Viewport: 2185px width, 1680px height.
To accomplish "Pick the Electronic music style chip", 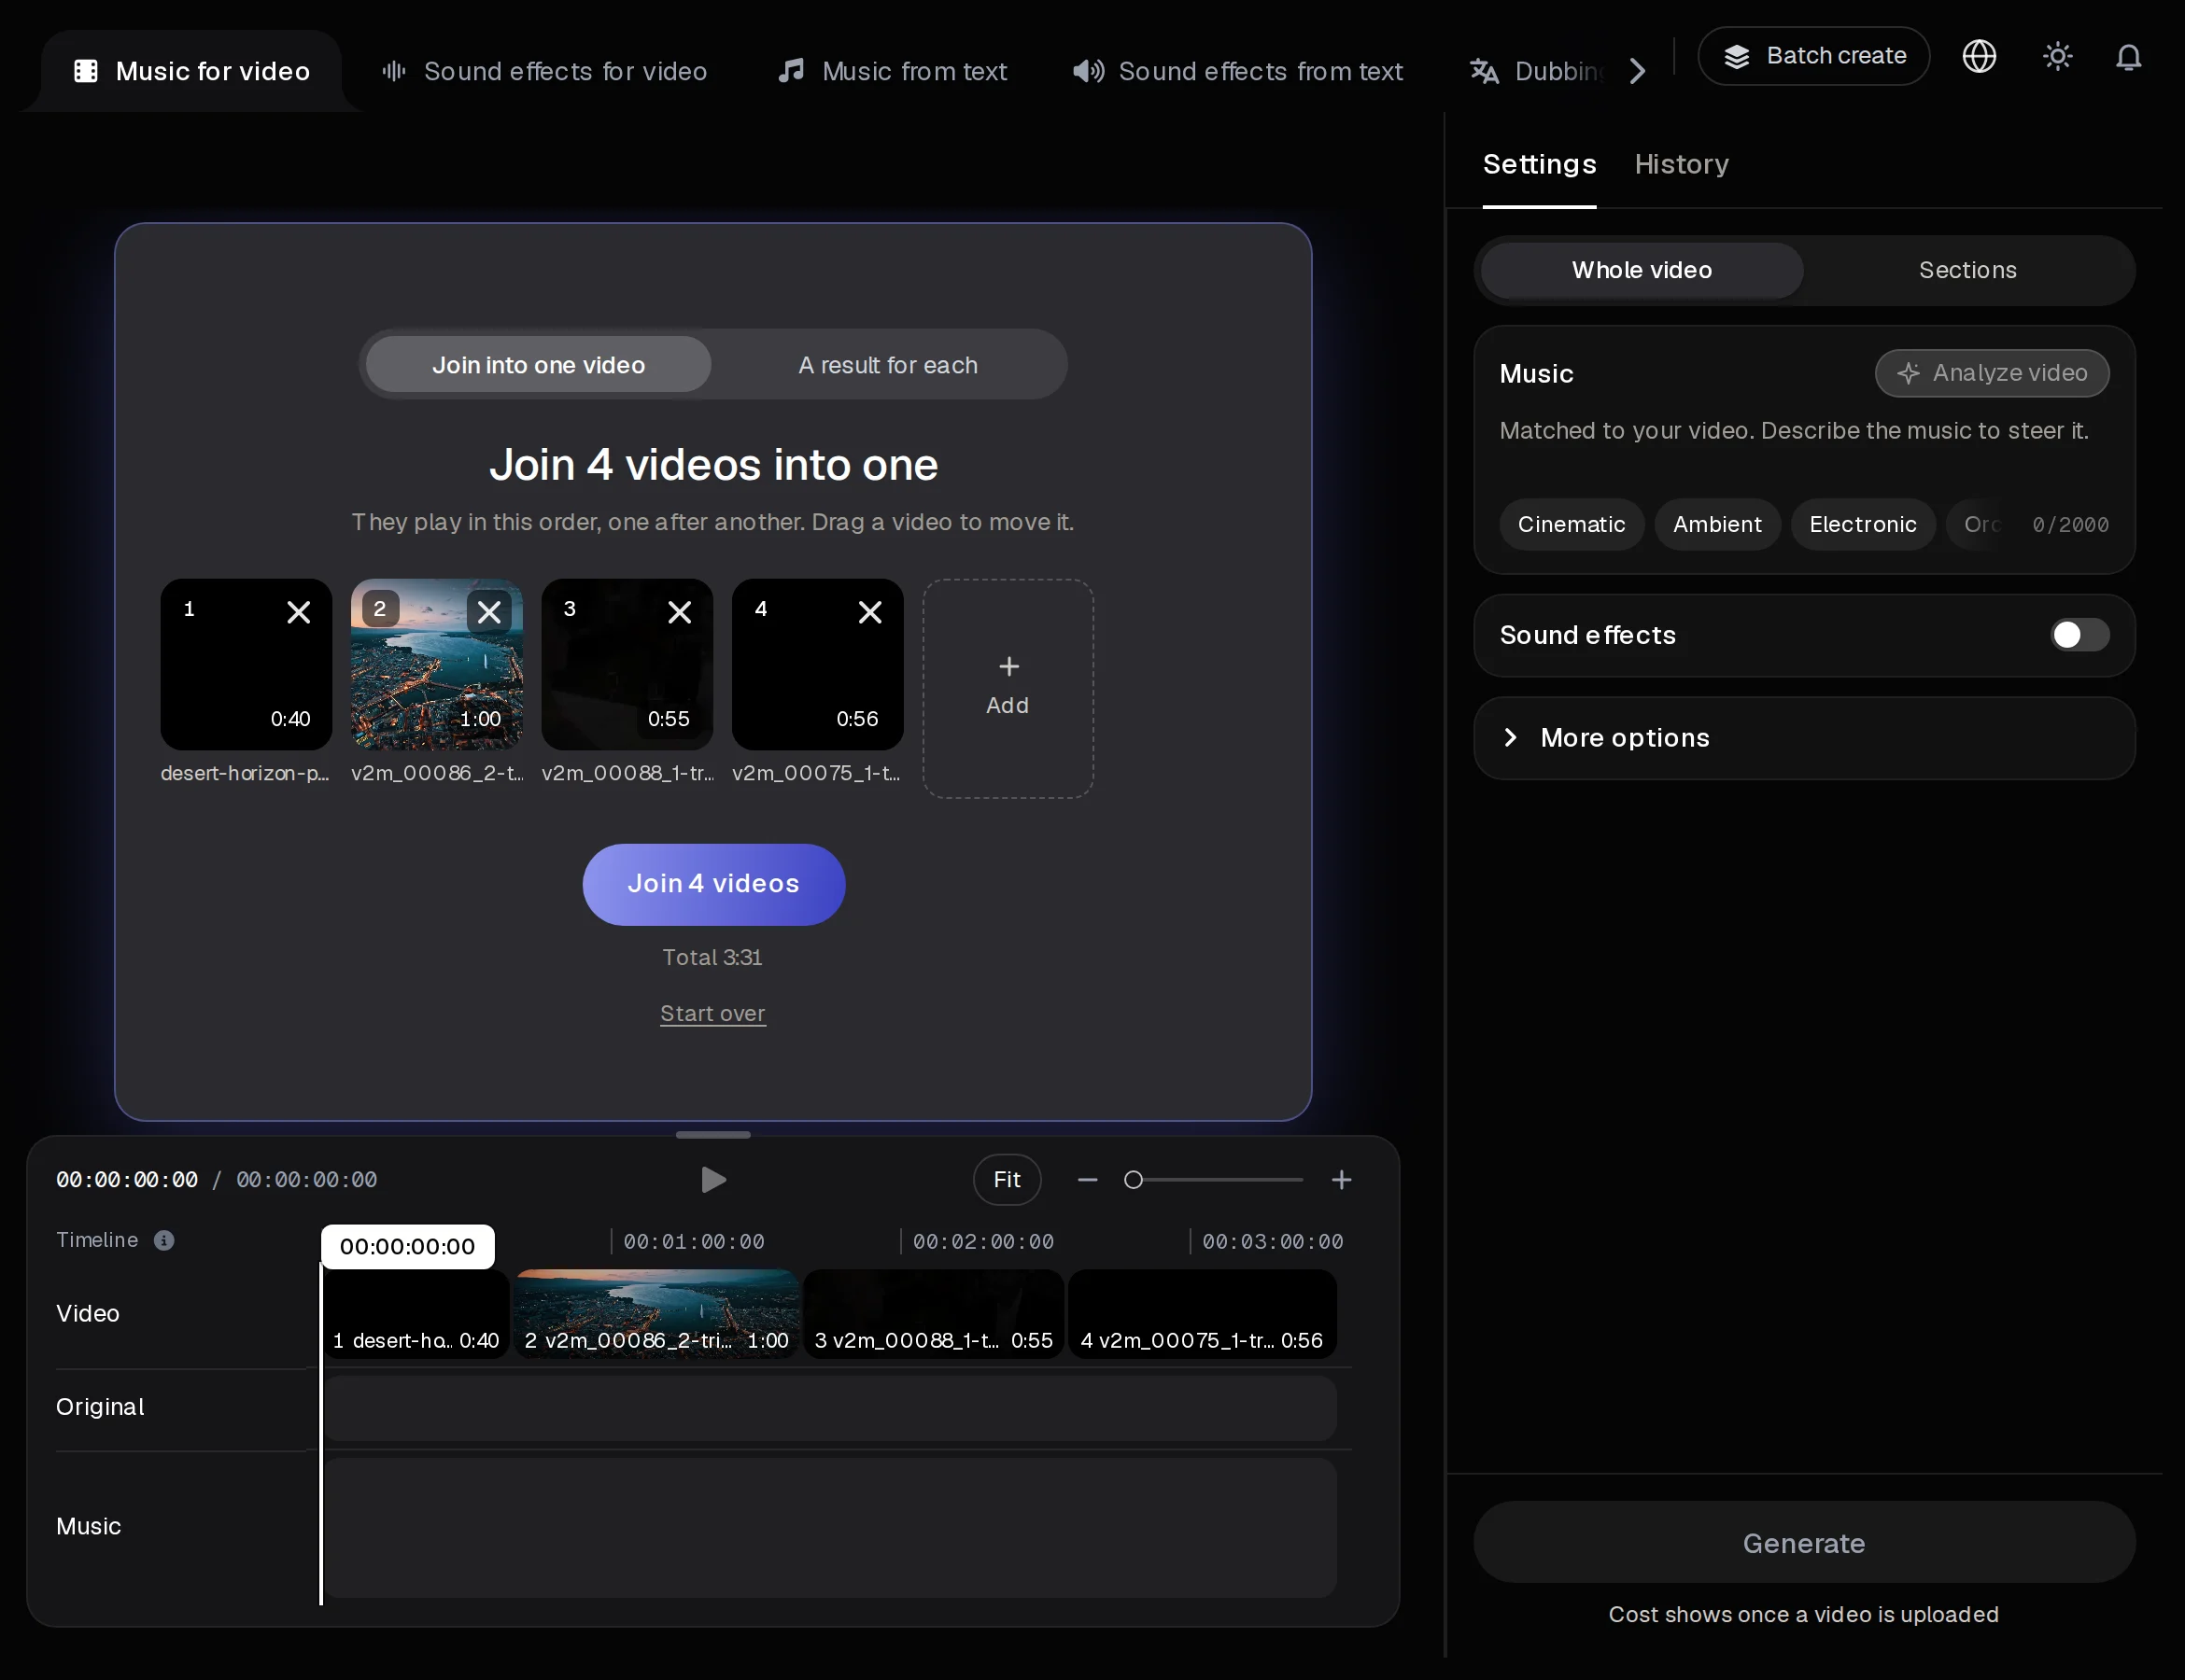I will pos(1862,524).
